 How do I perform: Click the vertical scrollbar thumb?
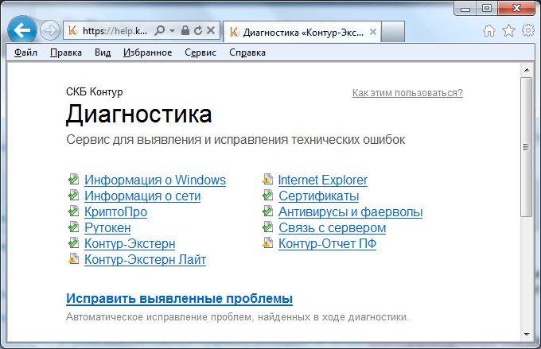tap(526, 147)
